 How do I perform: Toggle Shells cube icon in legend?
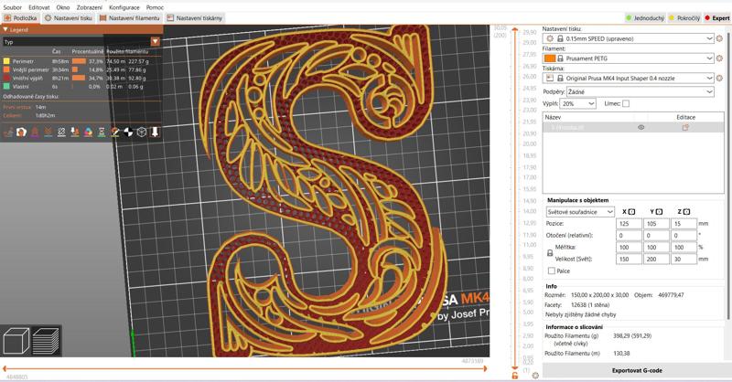pos(142,133)
